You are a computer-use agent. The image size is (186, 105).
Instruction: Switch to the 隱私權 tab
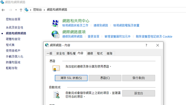pos(71,54)
